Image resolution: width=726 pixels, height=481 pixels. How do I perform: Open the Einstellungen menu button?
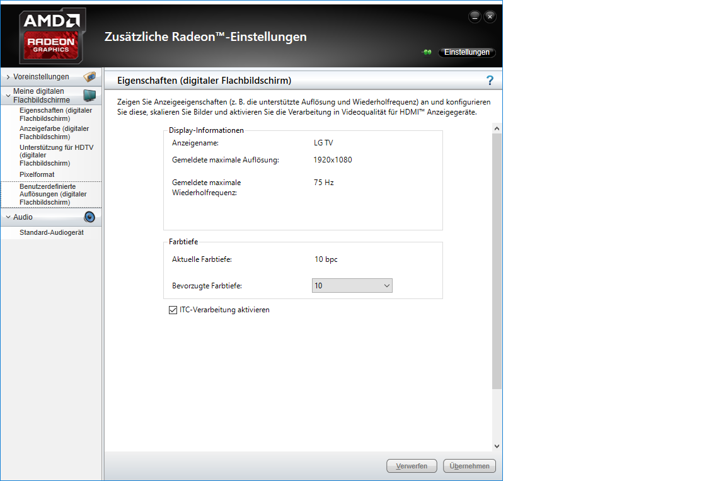click(x=467, y=52)
